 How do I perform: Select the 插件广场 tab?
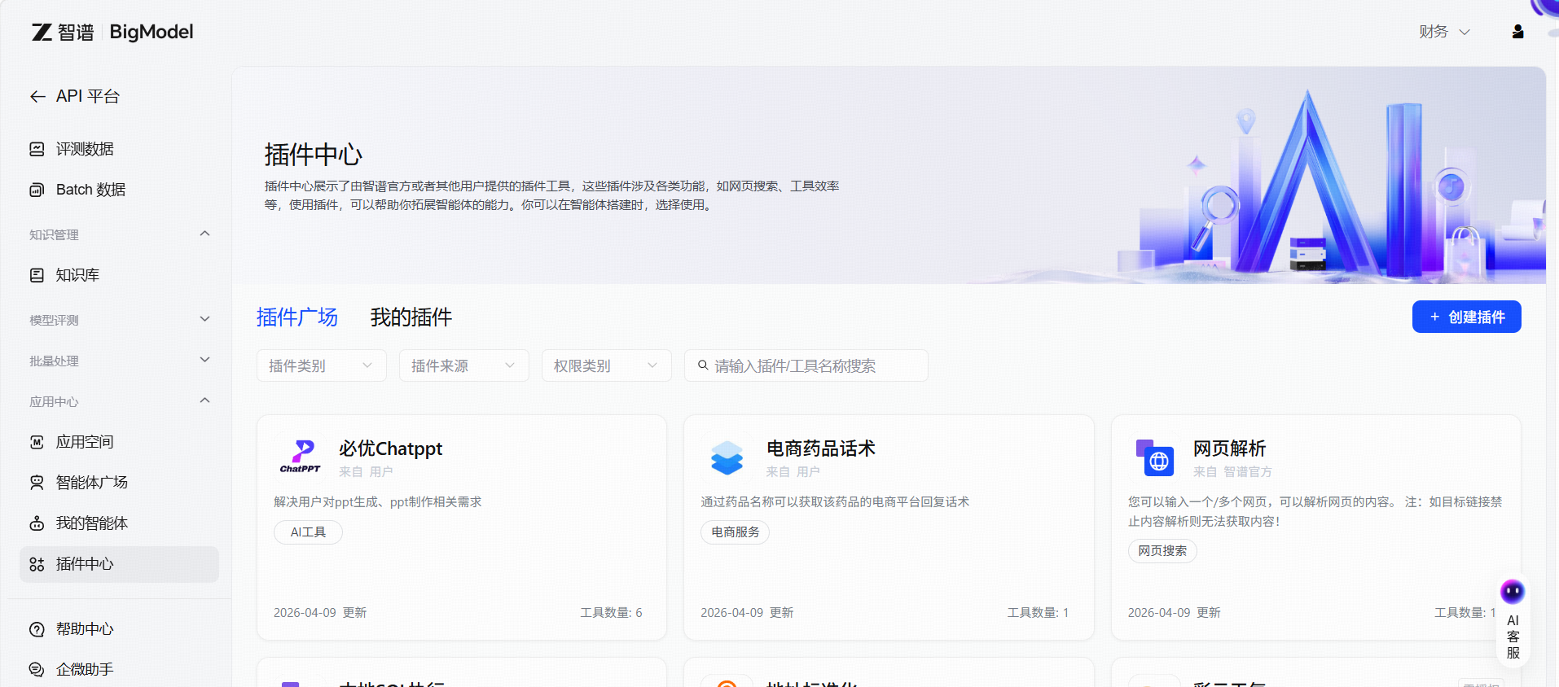tap(296, 317)
